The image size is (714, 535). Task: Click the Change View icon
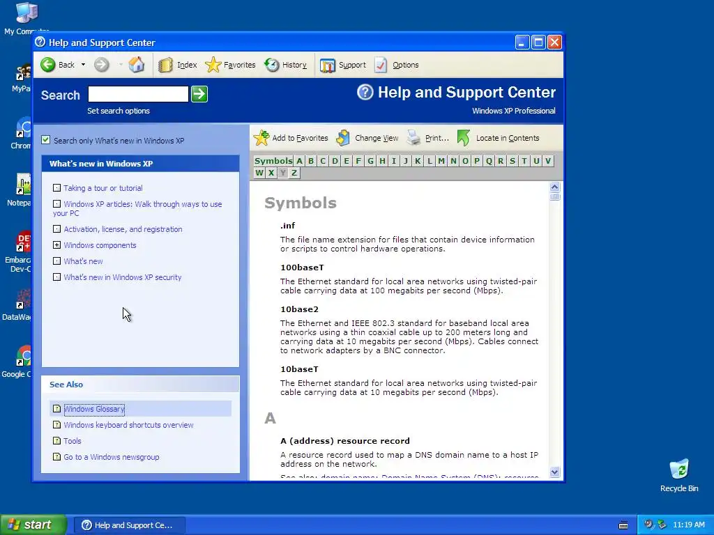tap(343, 137)
